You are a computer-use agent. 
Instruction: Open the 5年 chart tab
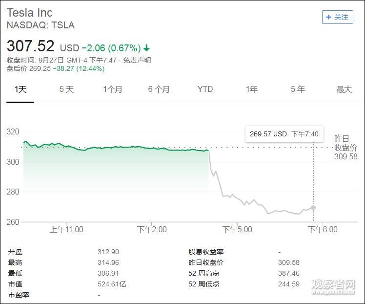click(298, 89)
